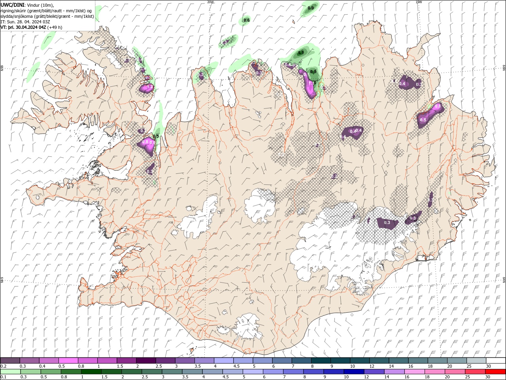Click the 1.2 snow value on the map

(x=149, y=87)
